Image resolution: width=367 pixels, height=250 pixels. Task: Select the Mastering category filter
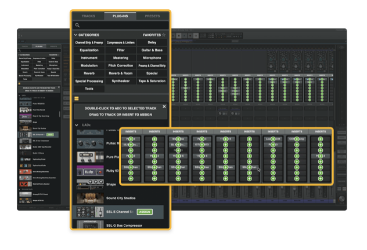tap(121, 58)
